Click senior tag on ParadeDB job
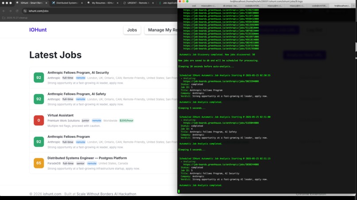Viewport: 357px width, 200px height. tap(80, 164)
